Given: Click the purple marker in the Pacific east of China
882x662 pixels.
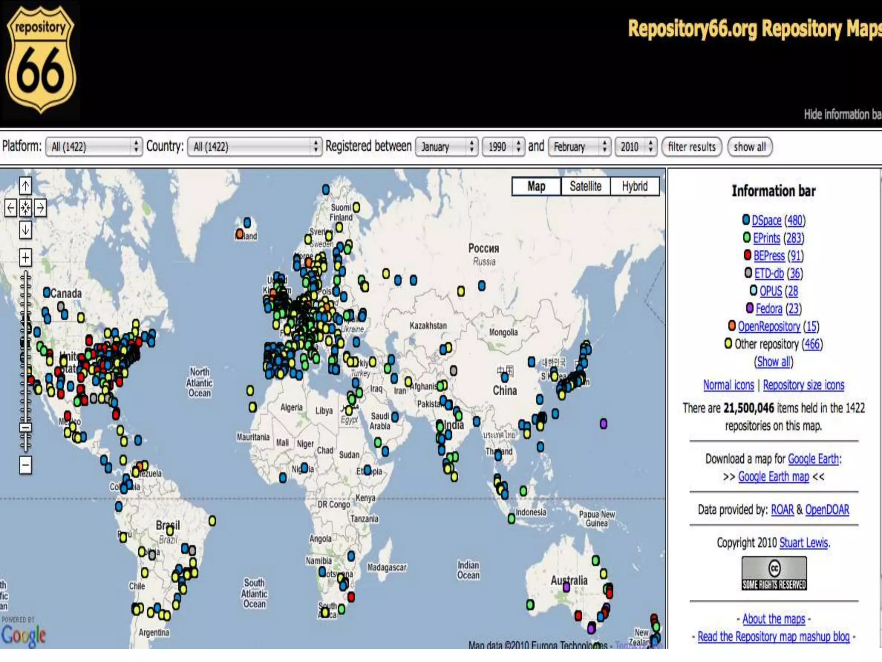Looking at the screenshot, I should pos(603,424).
